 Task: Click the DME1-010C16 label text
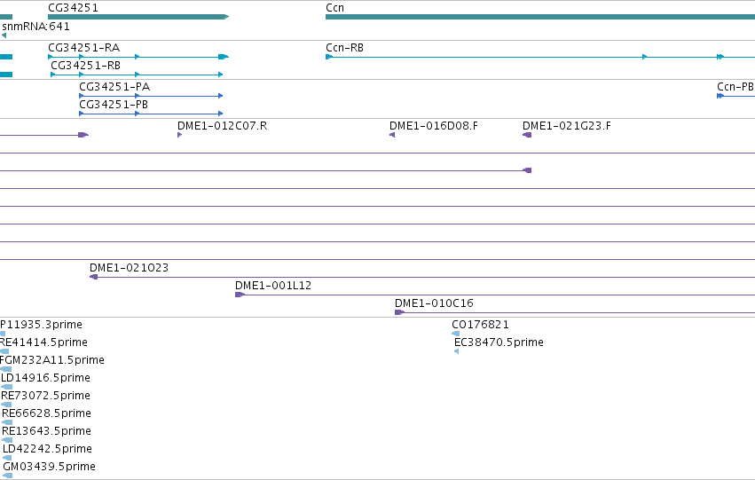tap(434, 303)
